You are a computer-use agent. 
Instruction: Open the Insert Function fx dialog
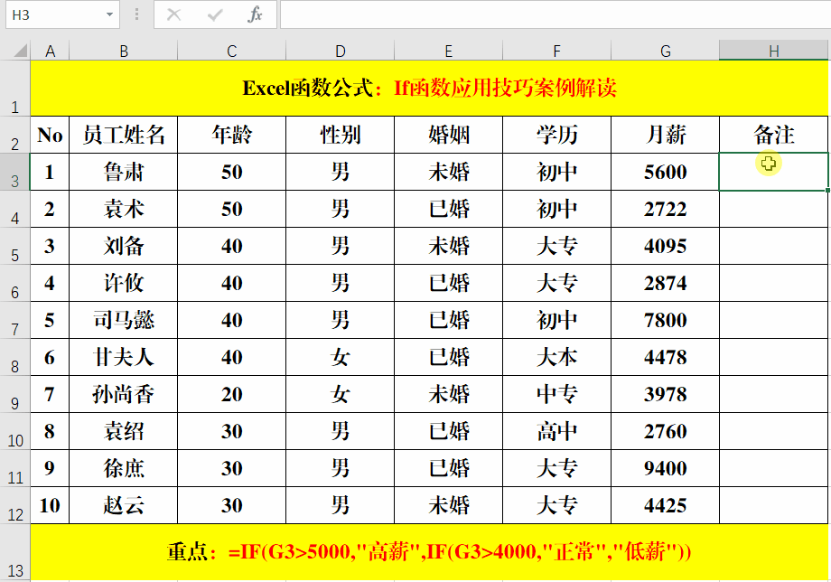point(255,14)
